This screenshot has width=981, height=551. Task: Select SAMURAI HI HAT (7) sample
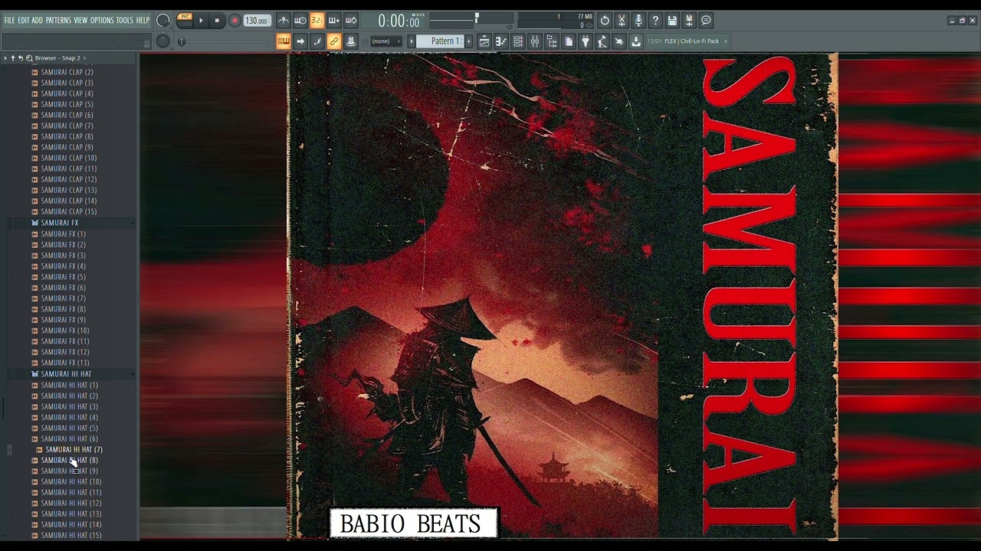[74, 449]
